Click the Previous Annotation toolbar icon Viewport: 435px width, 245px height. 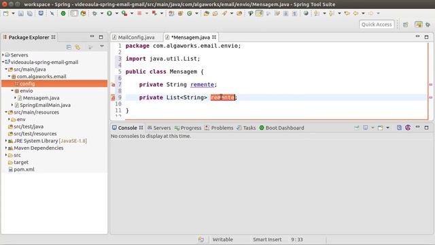tap(331, 14)
